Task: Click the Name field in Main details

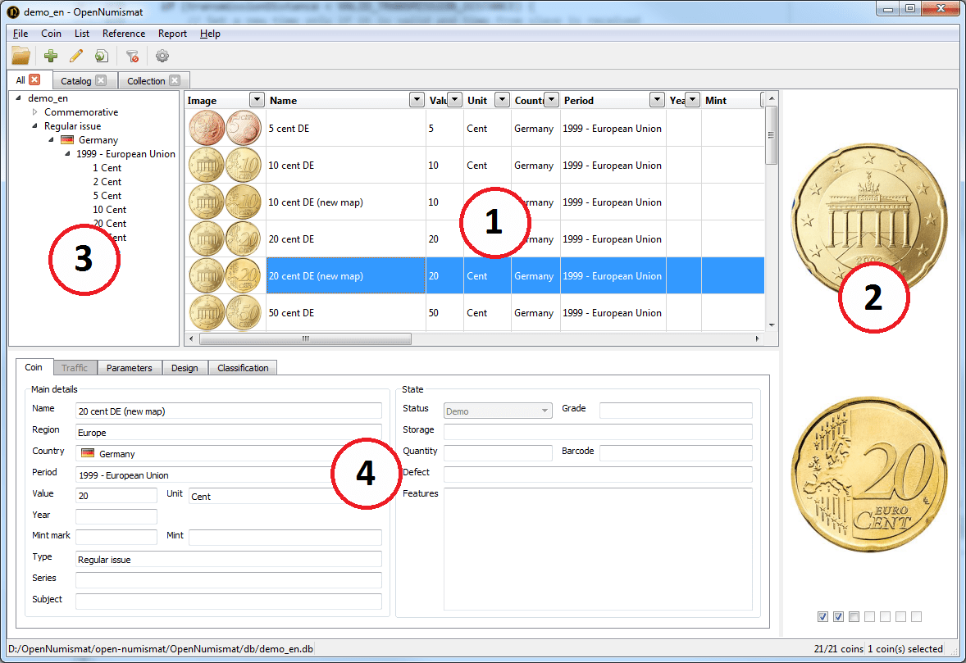Action: tap(229, 411)
